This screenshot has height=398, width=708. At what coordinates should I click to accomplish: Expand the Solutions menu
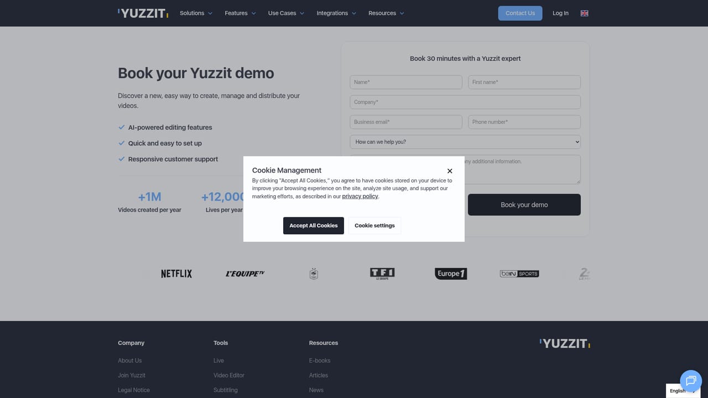pos(196,13)
